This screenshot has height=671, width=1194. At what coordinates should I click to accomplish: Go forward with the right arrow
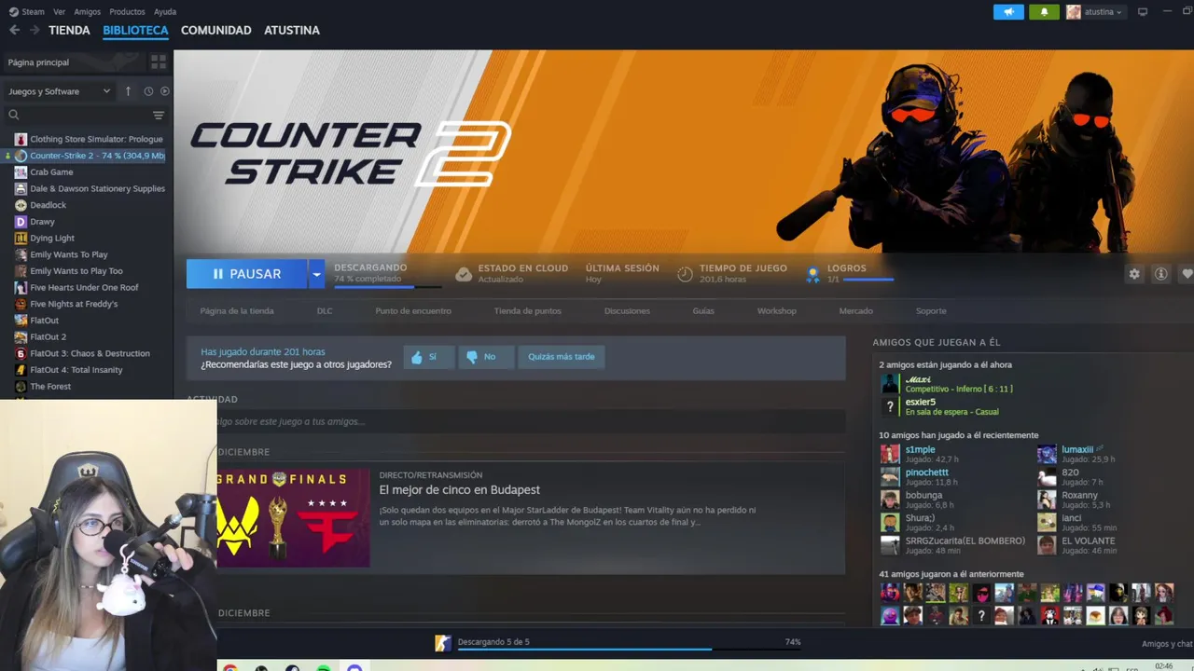[x=35, y=30]
